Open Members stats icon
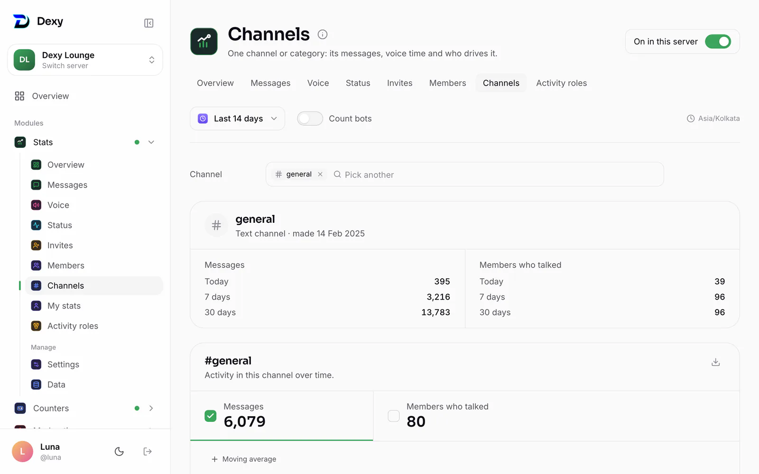The height and width of the screenshot is (474, 759). [36, 265]
